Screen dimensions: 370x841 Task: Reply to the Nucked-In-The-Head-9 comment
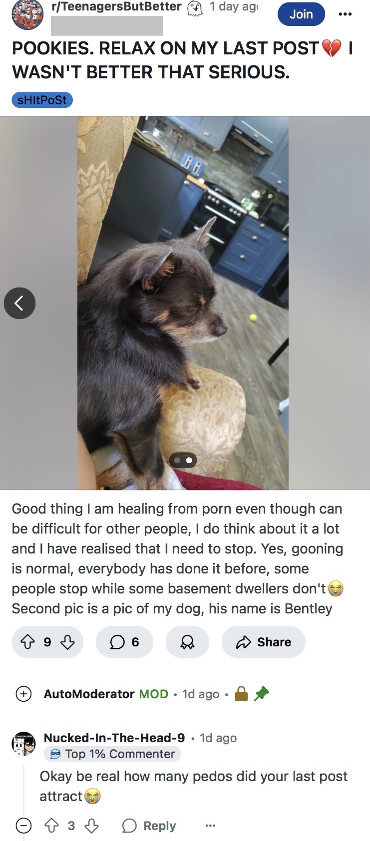click(149, 826)
